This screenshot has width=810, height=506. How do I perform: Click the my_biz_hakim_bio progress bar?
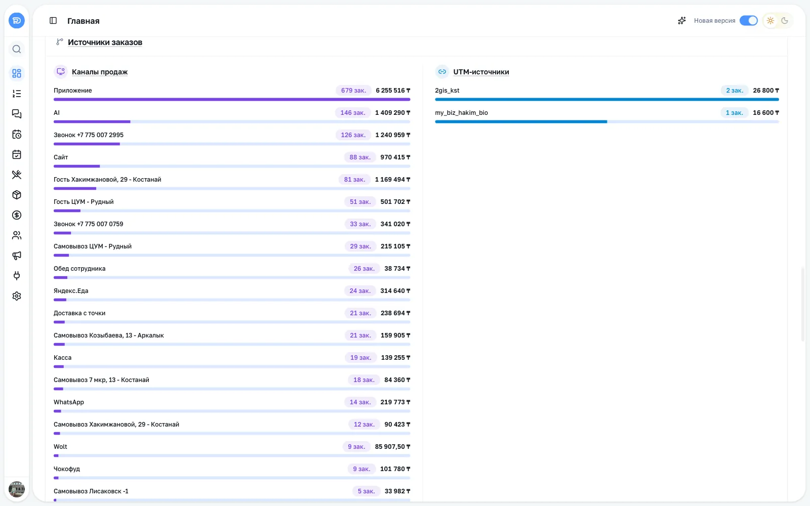tap(607, 122)
